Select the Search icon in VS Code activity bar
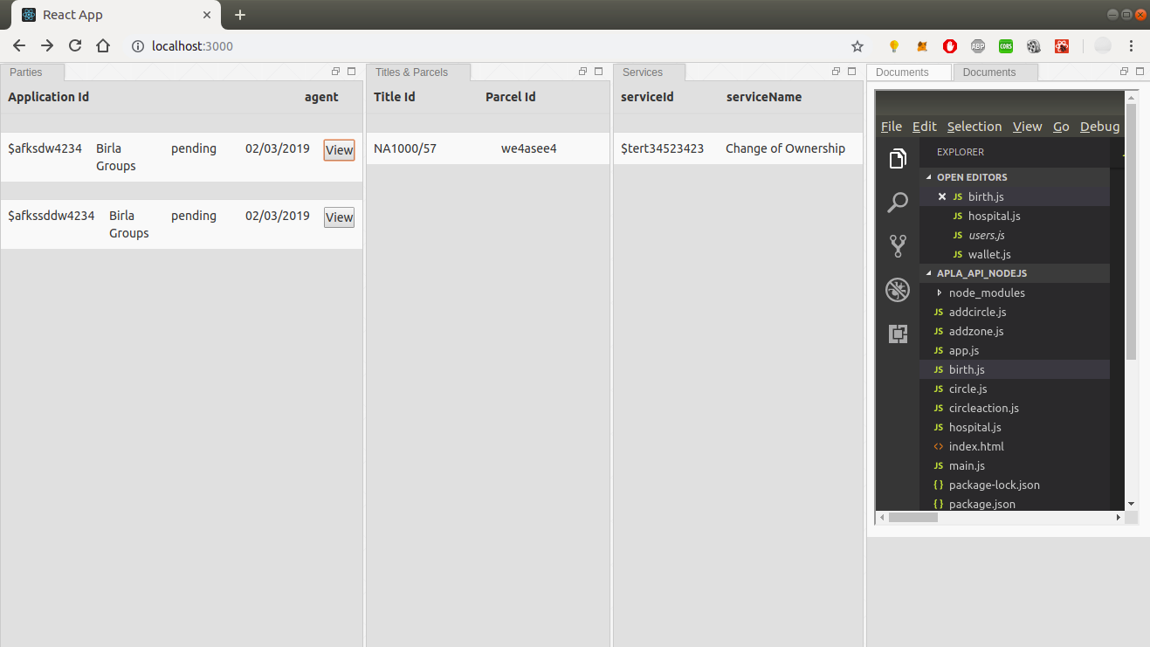 [898, 202]
